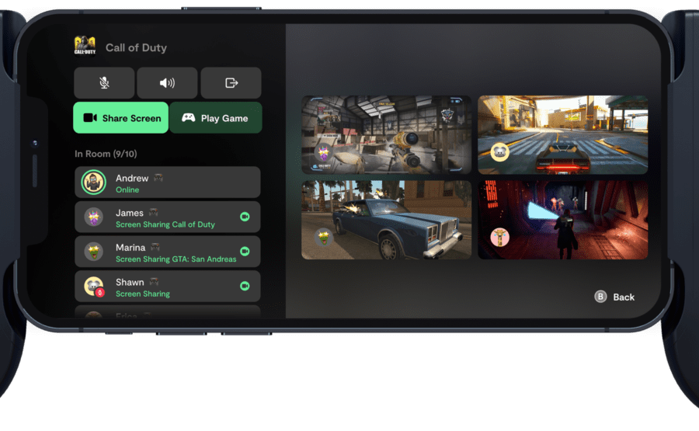Click the Back label
Viewport: 699px width, 431px height.
[624, 297]
